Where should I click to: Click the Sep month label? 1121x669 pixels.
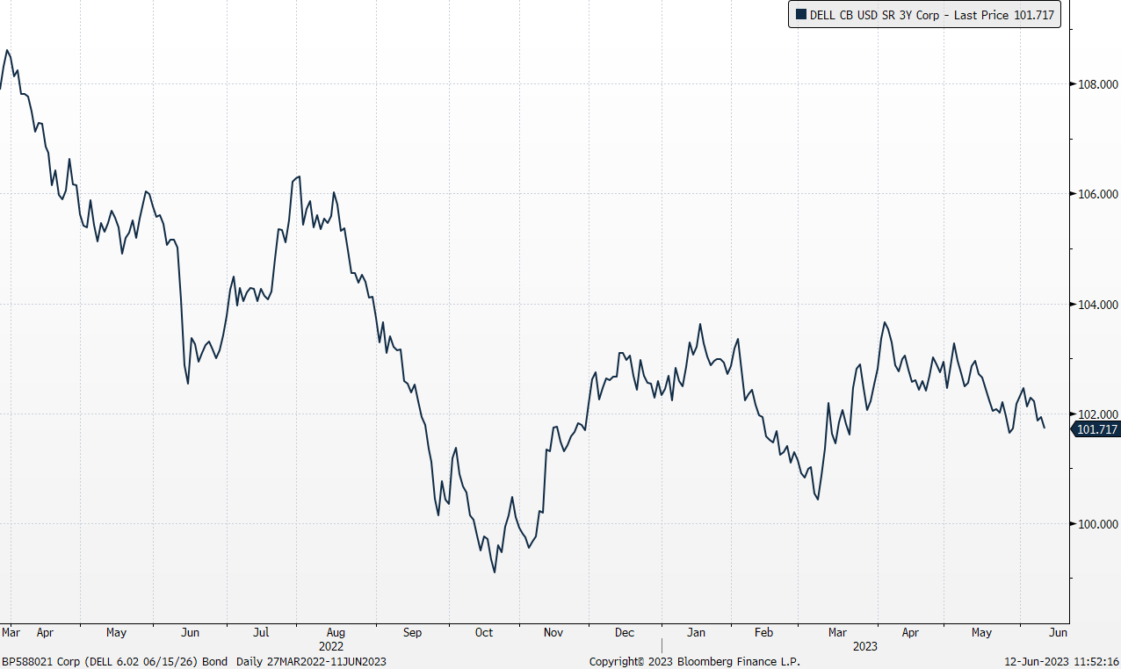[x=412, y=632]
